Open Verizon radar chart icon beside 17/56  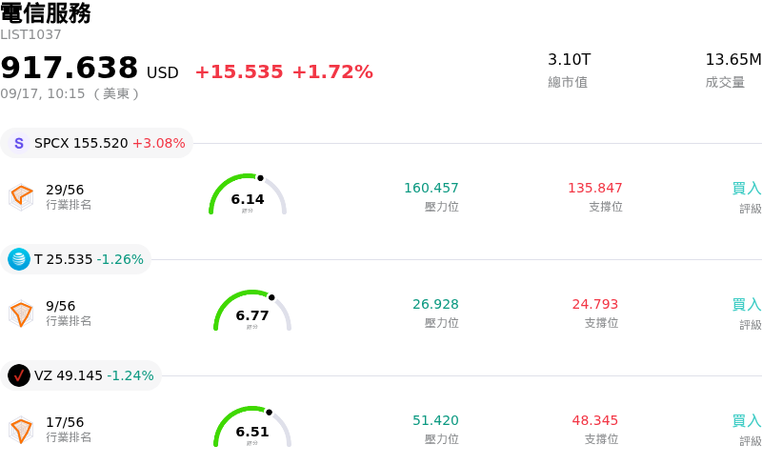pos(21,430)
